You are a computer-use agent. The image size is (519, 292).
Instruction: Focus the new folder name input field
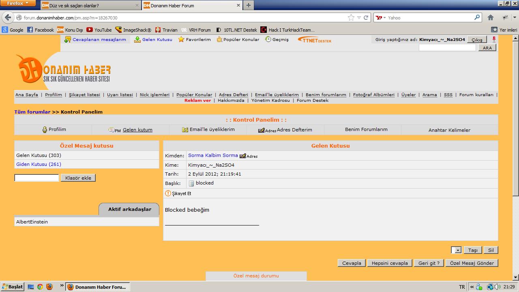point(37,178)
